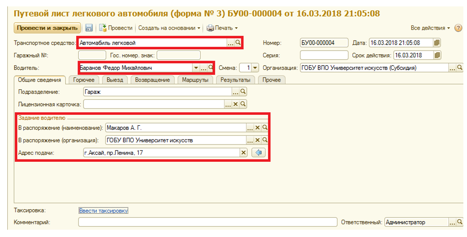Click magnifier icon in Подразделение field
The image size is (467, 237).
(243, 92)
